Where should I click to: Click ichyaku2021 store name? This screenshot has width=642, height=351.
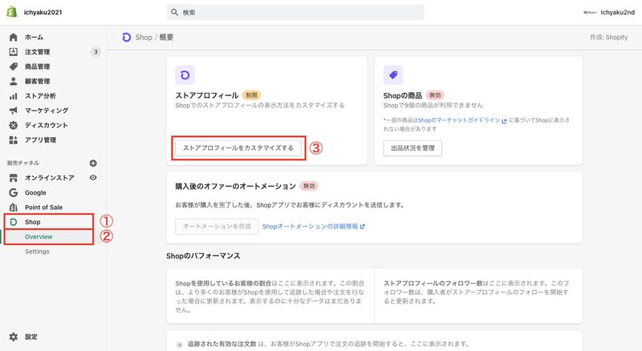point(43,12)
